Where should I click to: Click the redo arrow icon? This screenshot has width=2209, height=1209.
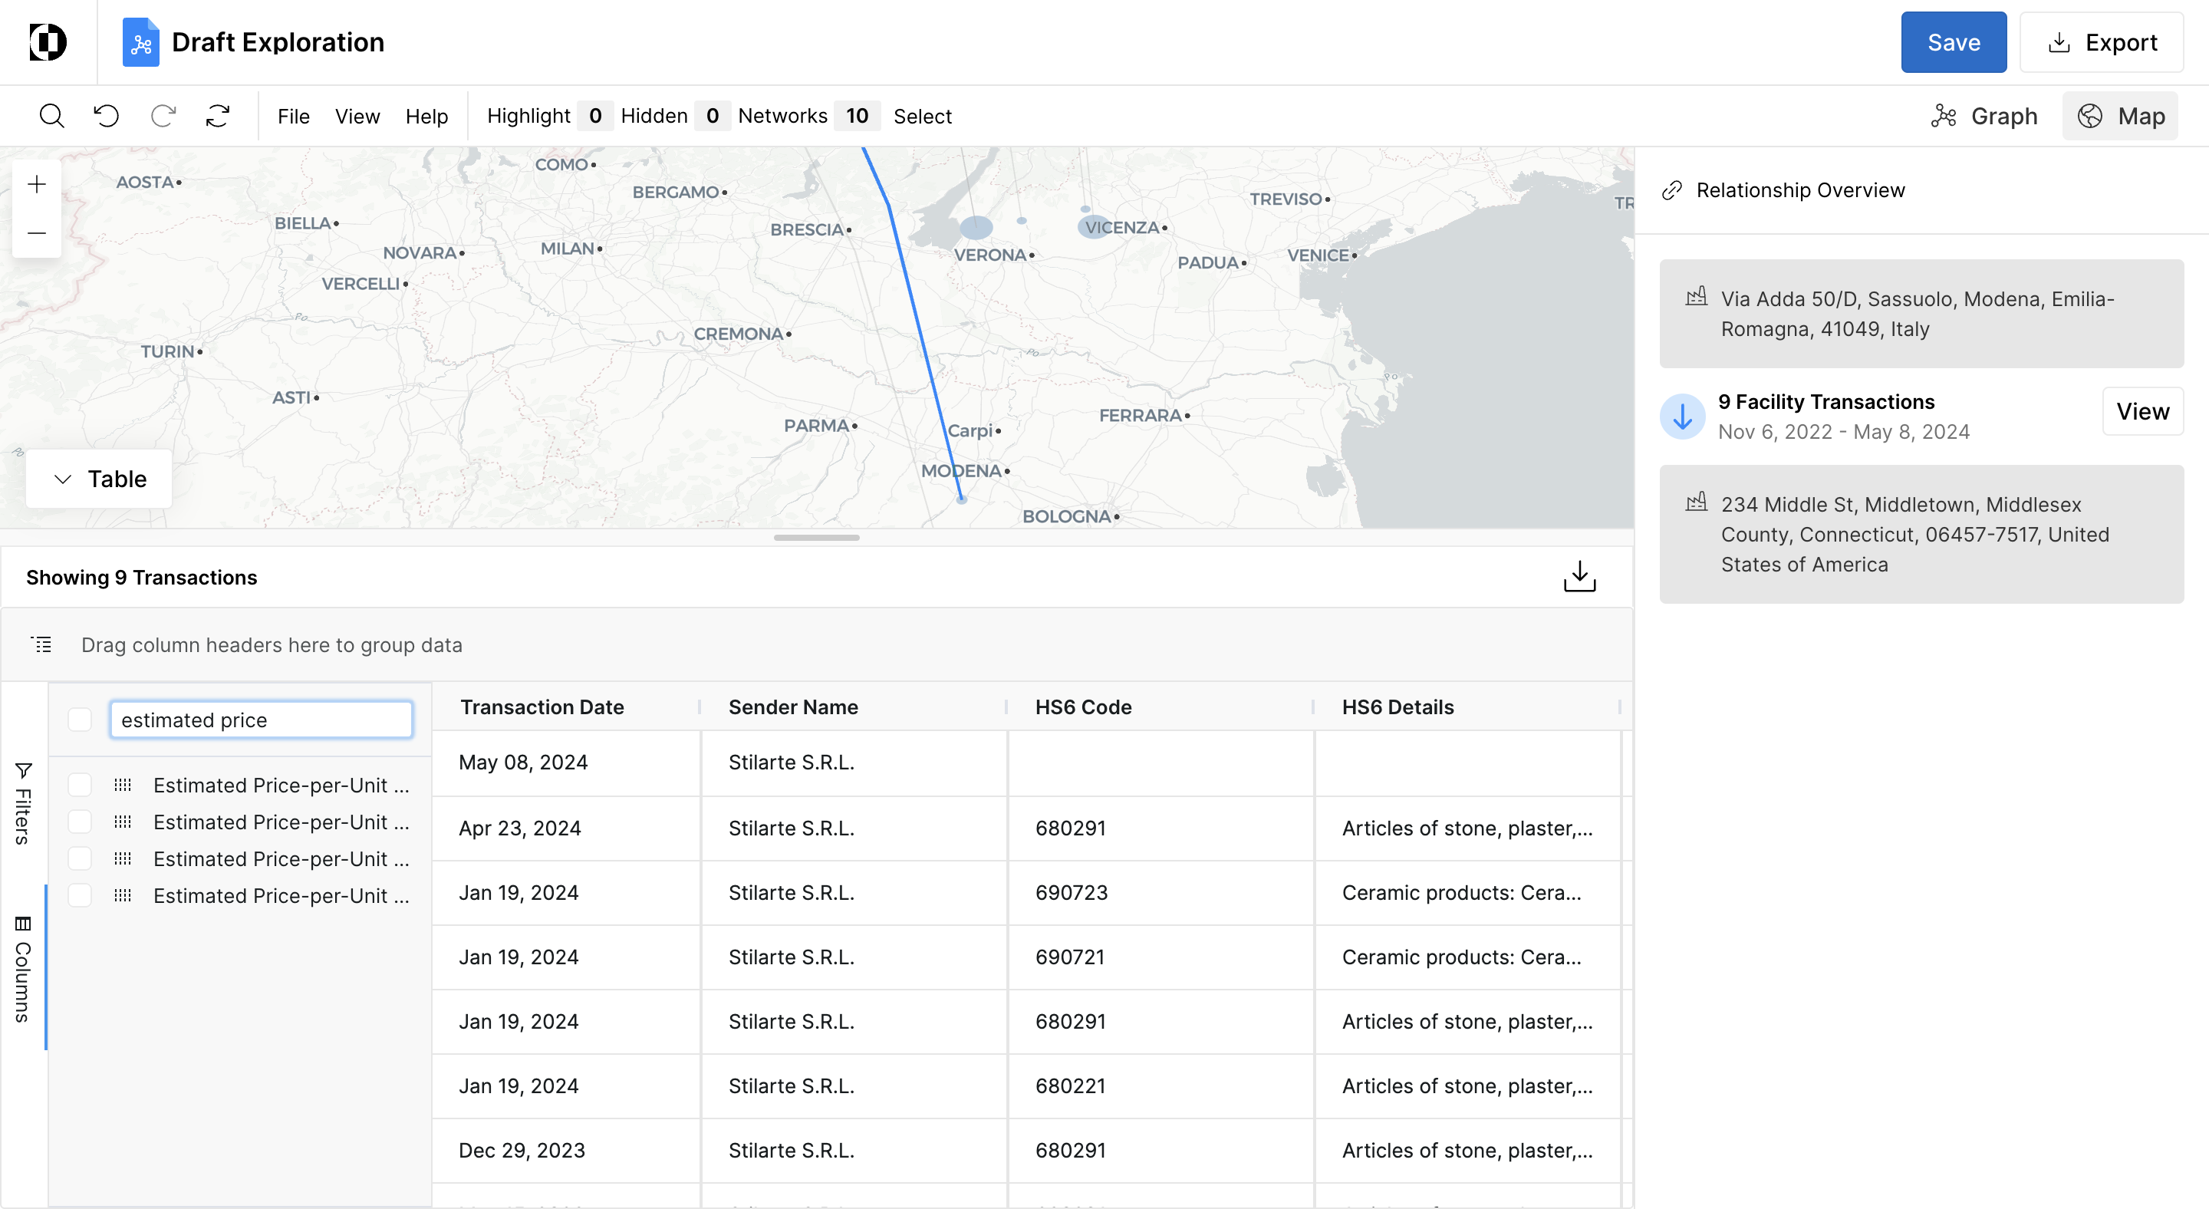coord(163,116)
